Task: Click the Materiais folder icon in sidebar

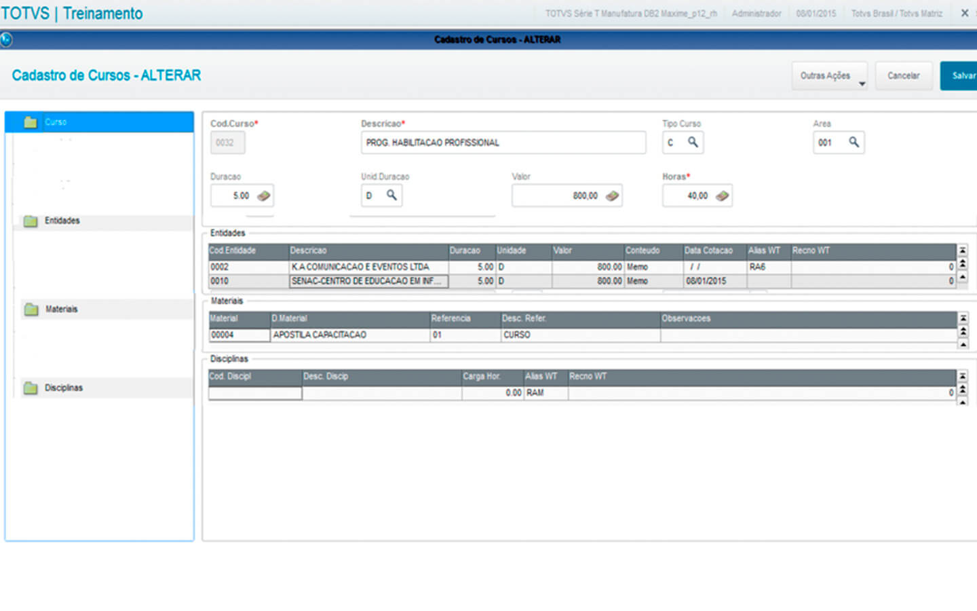Action: click(x=31, y=310)
